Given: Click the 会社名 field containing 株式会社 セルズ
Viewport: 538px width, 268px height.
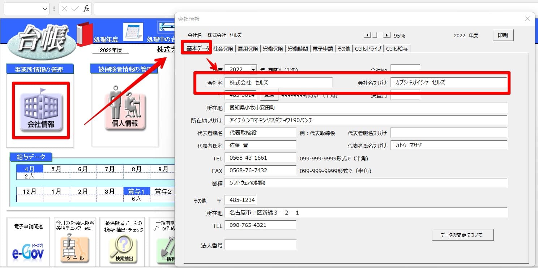Looking at the screenshot, I should pyautogui.click(x=278, y=83).
